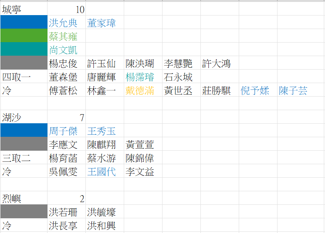The height and width of the screenshot is (233, 325).
Task: Select the cell 蔡水游
Action: (x=105, y=157)
